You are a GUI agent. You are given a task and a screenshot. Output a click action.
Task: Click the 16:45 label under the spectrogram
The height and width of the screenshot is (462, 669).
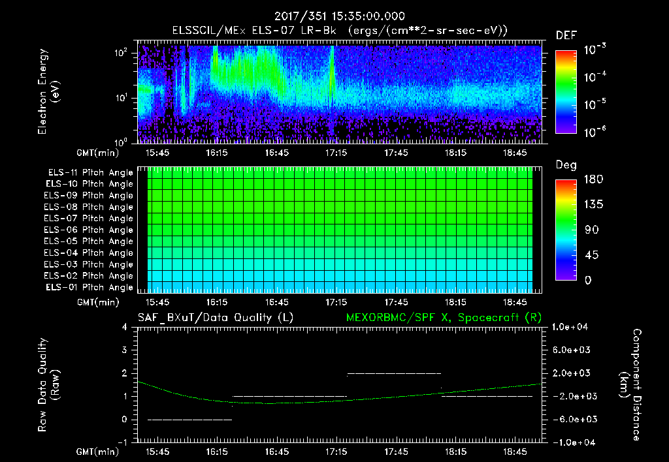(x=276, y=153)
